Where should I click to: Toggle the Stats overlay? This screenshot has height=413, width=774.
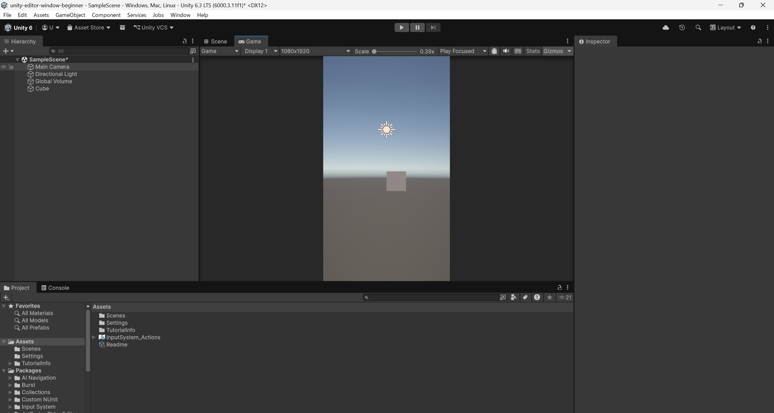532,51
